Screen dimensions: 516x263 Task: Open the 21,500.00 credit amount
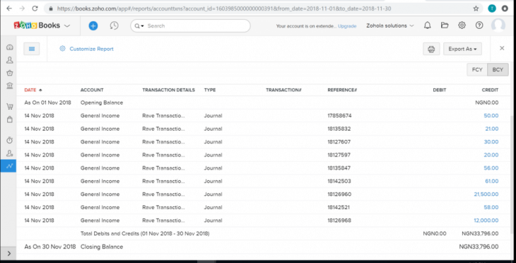(x=486, y=194)
